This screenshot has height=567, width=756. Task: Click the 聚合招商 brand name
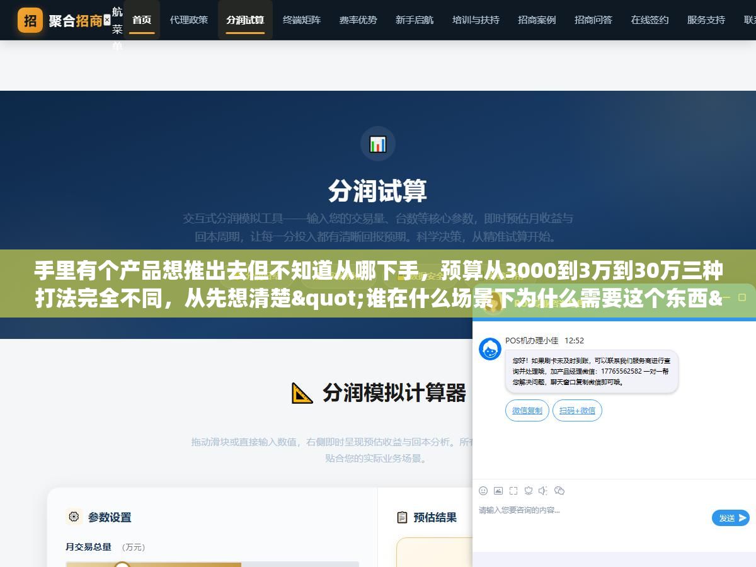(x=76, y=21)
